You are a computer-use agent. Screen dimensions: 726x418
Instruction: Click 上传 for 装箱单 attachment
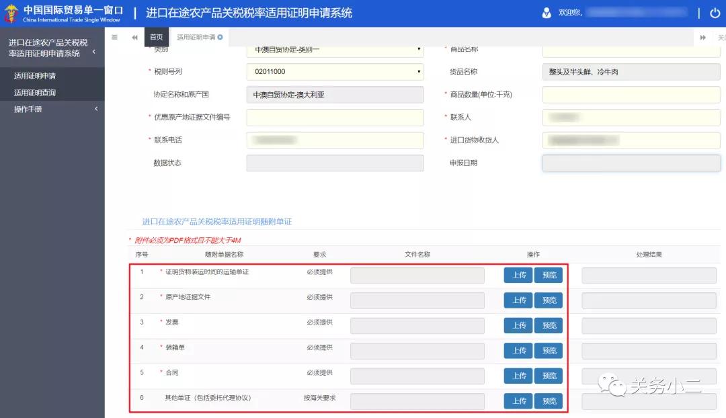(517, 350)
